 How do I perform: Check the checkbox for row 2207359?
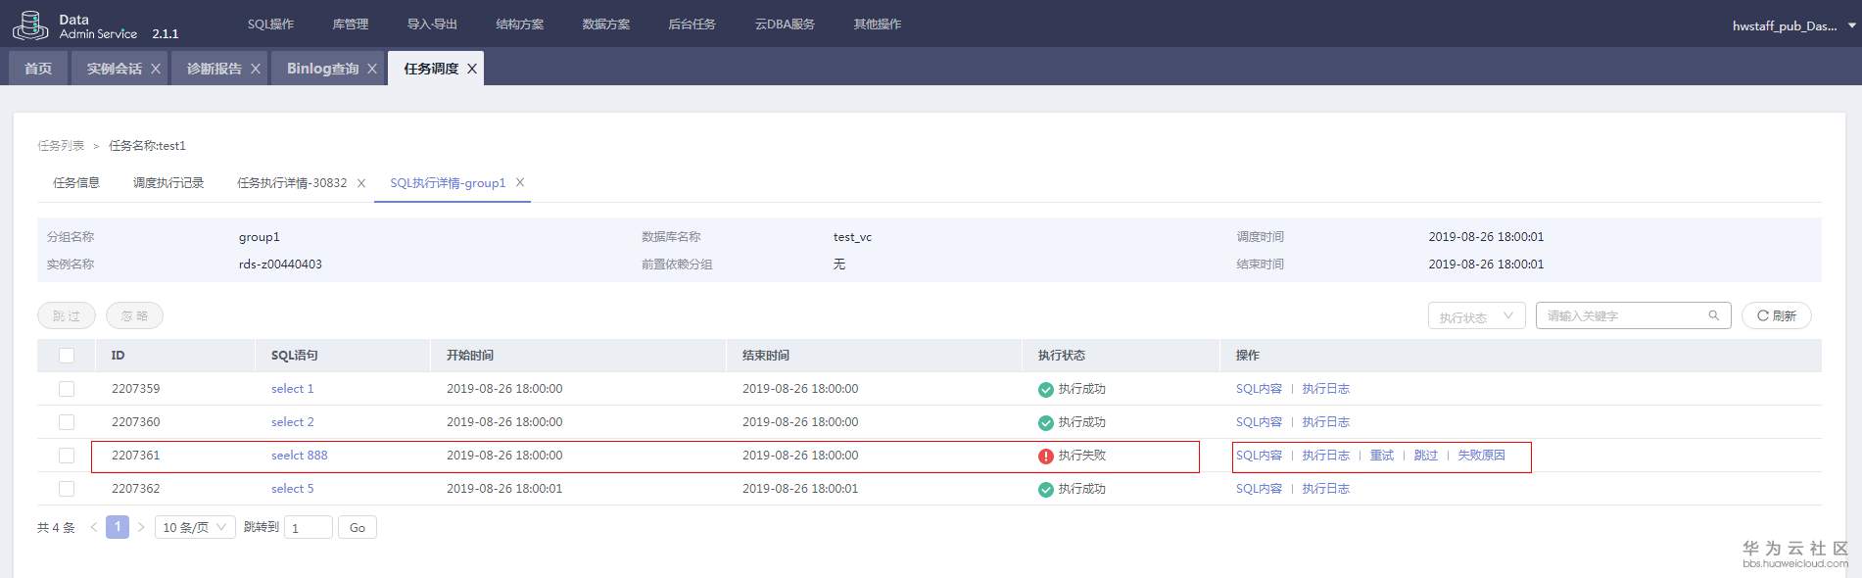(67, 389)
